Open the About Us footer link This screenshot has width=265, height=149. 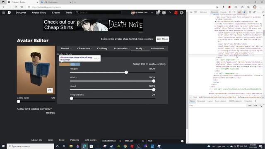(36, 140)
